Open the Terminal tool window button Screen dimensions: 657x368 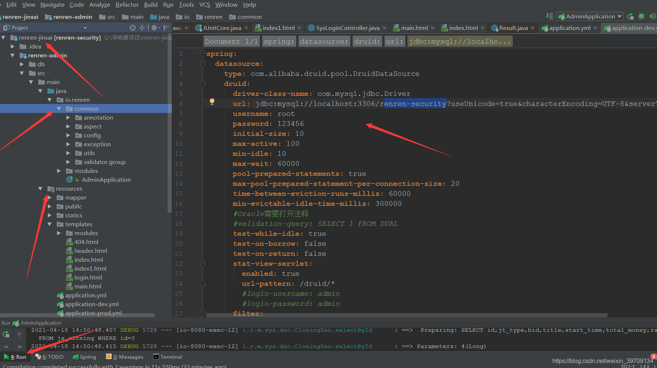click(x=168, y=357)
